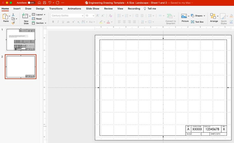Click the Paste clipboard icon
Screen dimensions: 234x143
coord(5,16)
